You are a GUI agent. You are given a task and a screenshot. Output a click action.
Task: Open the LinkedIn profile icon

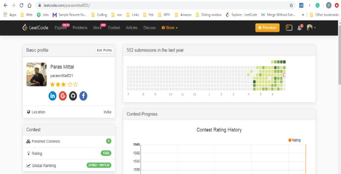(x=52, y=96)
